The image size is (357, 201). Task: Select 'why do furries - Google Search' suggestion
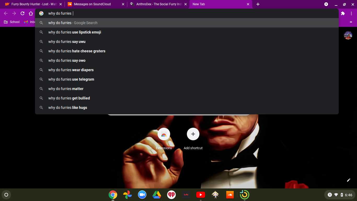187,23
